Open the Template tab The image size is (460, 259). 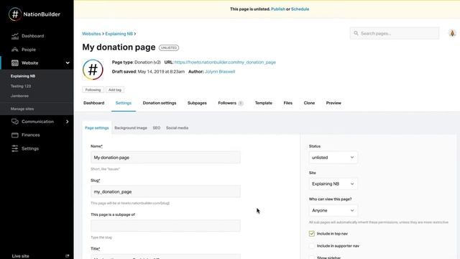[x=264, y=103]
